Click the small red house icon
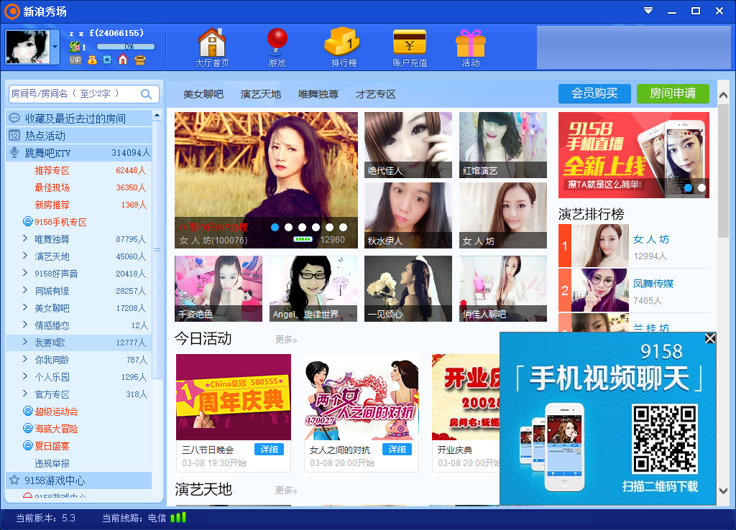The width and height of the screenshot is (736, 530). (121, 60)
